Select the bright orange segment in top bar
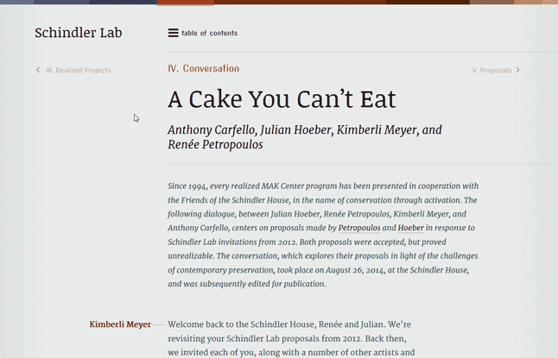558x358 pixels. pos(185,2)
